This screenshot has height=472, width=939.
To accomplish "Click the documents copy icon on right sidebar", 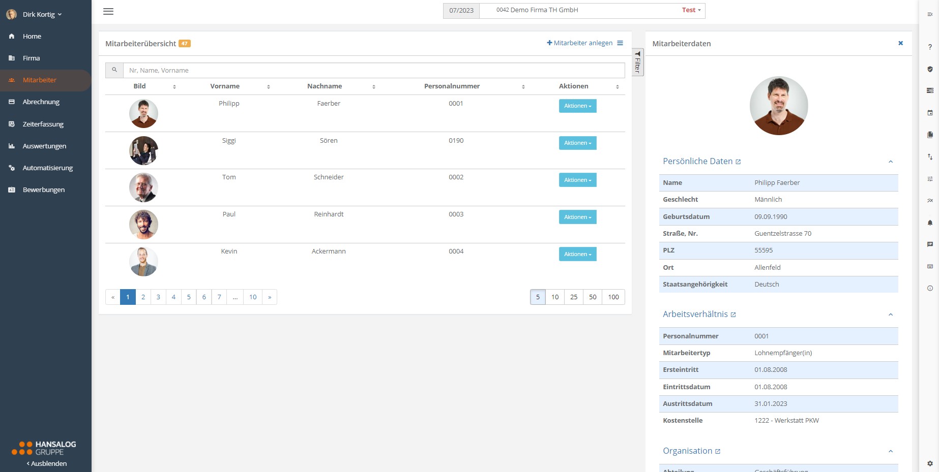I will click(930, 134).
